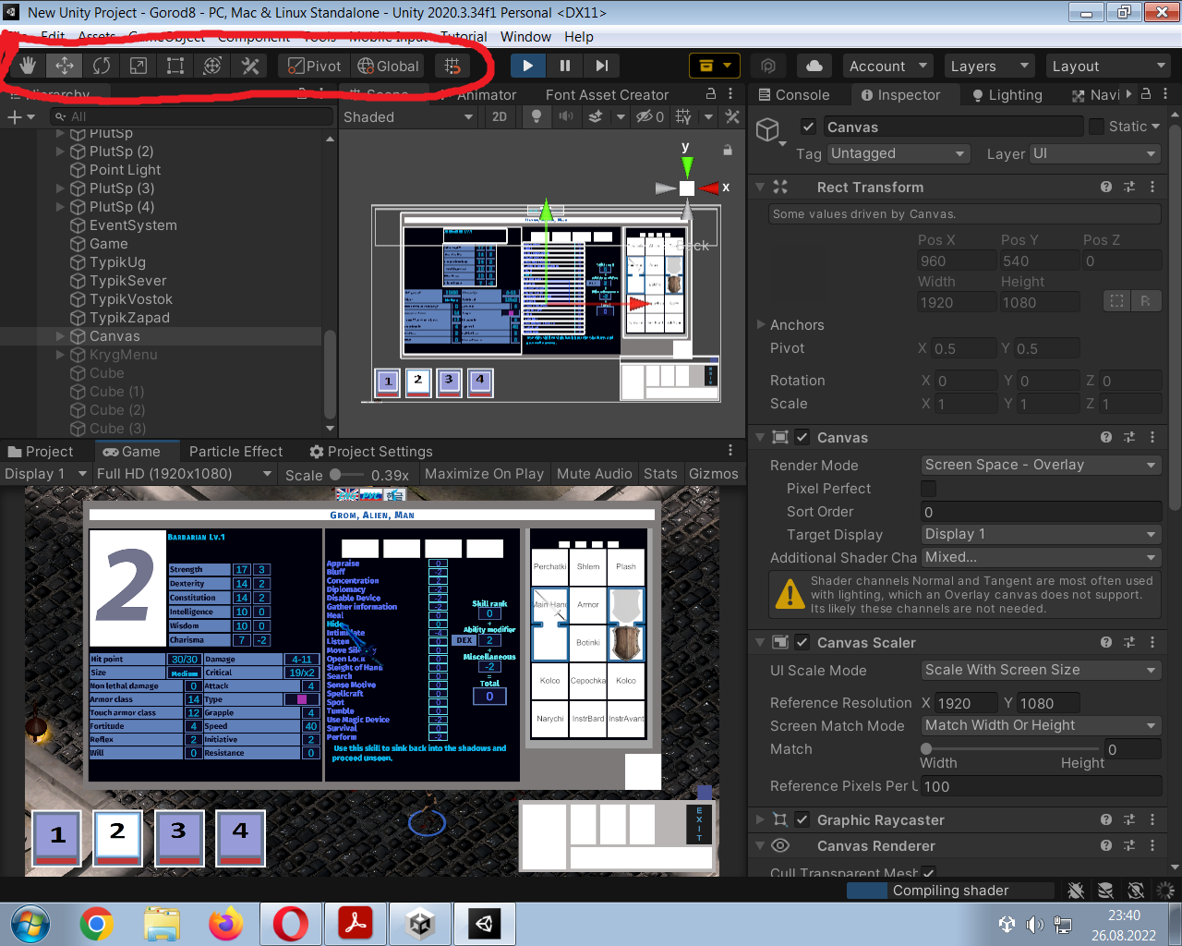Open the Render Mode dropdown
The image size is (1182, 946).
[x=1041, y=465]
